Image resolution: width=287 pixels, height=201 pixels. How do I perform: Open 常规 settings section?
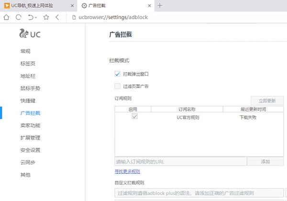(x=25, y=51)
